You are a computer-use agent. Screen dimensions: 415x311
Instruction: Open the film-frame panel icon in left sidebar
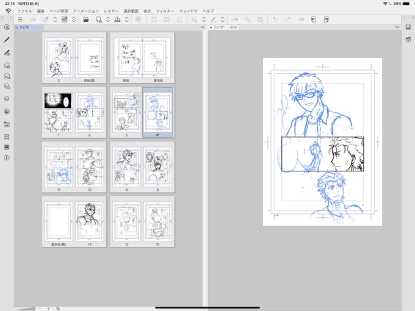[7, 147]
